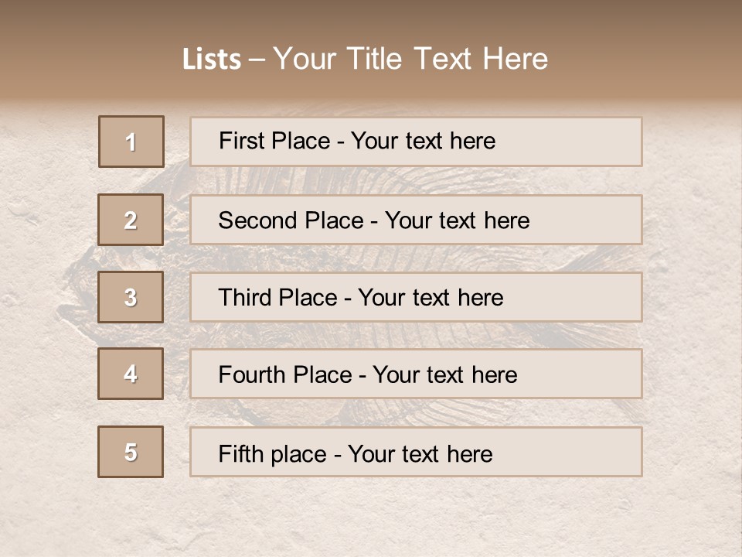Click the number 3 square

[131, 297]
